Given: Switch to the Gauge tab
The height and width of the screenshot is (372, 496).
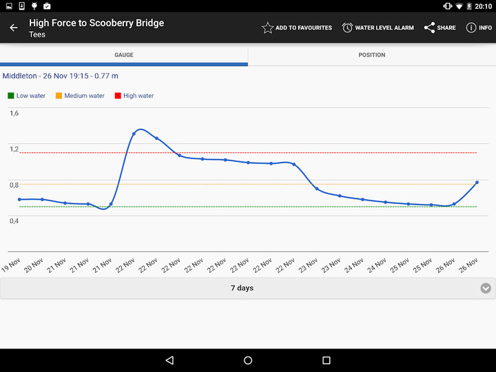Looking at the screenshot, I should [x=124, y=55].
